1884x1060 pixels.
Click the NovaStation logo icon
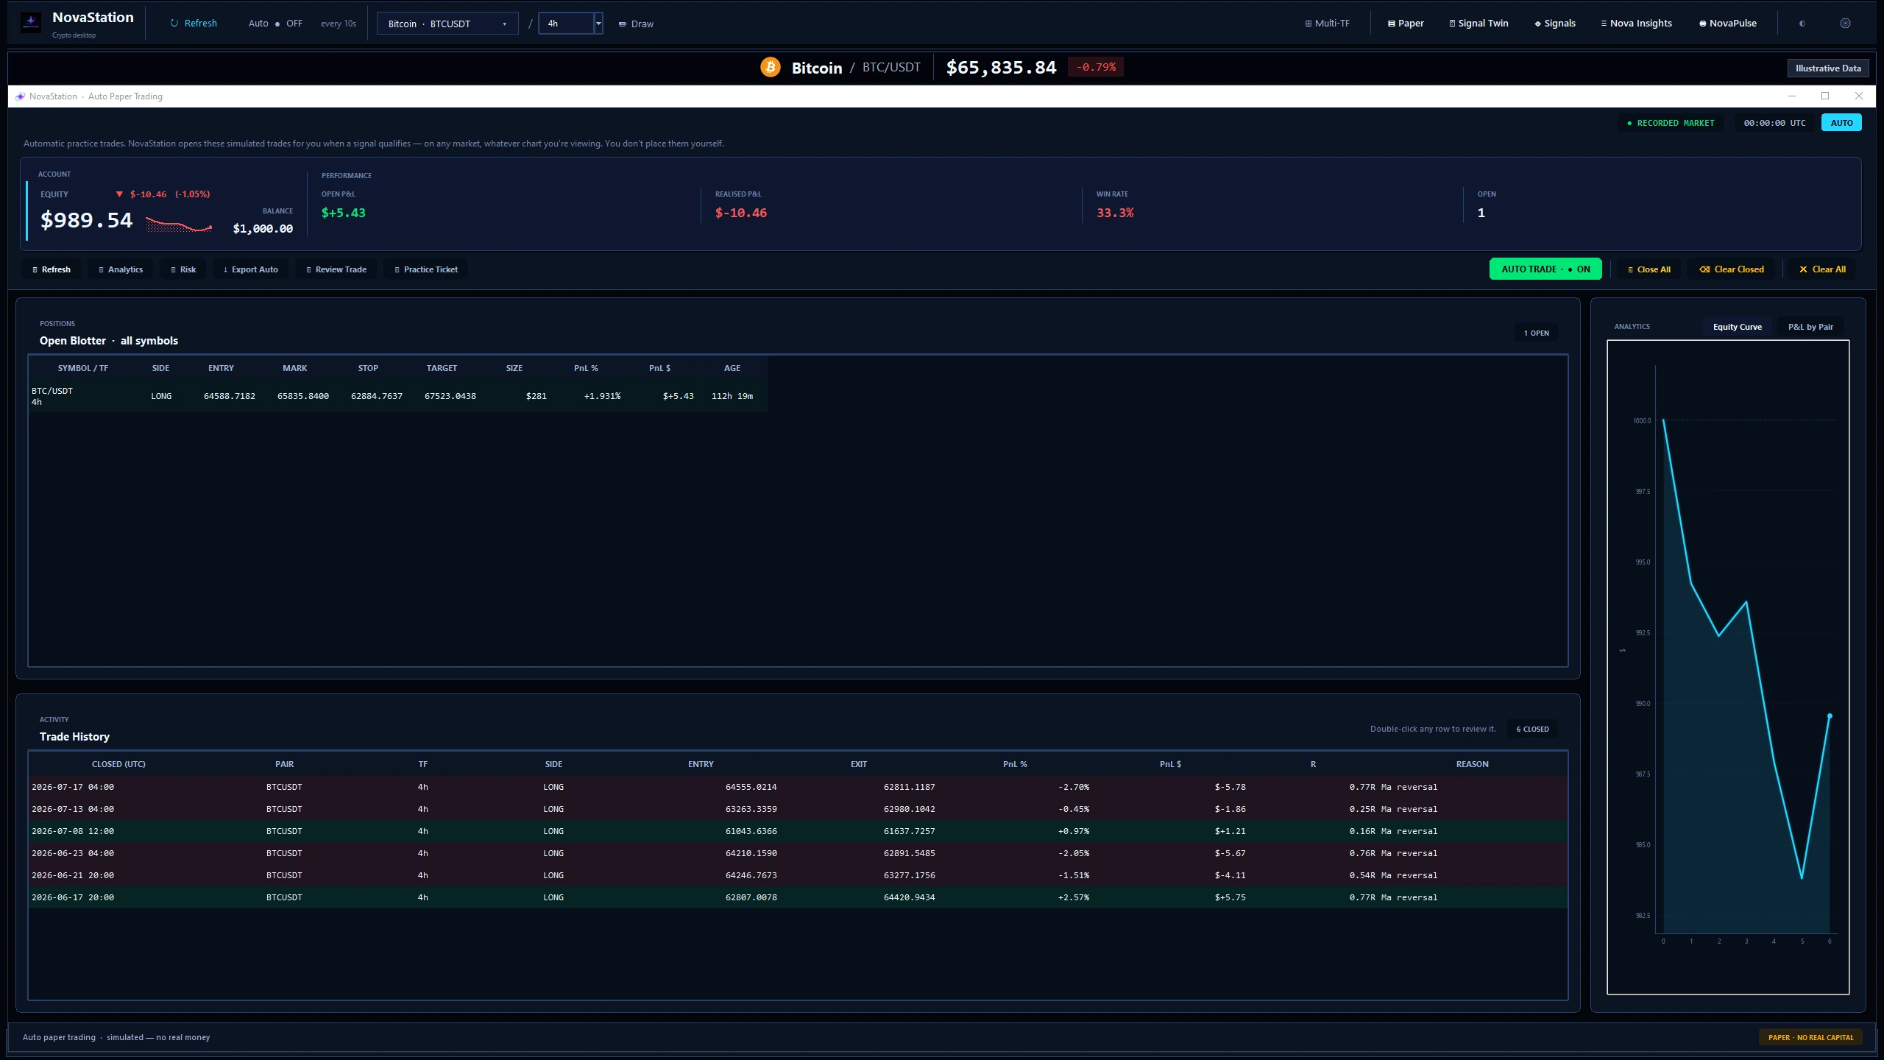point(31,23)
